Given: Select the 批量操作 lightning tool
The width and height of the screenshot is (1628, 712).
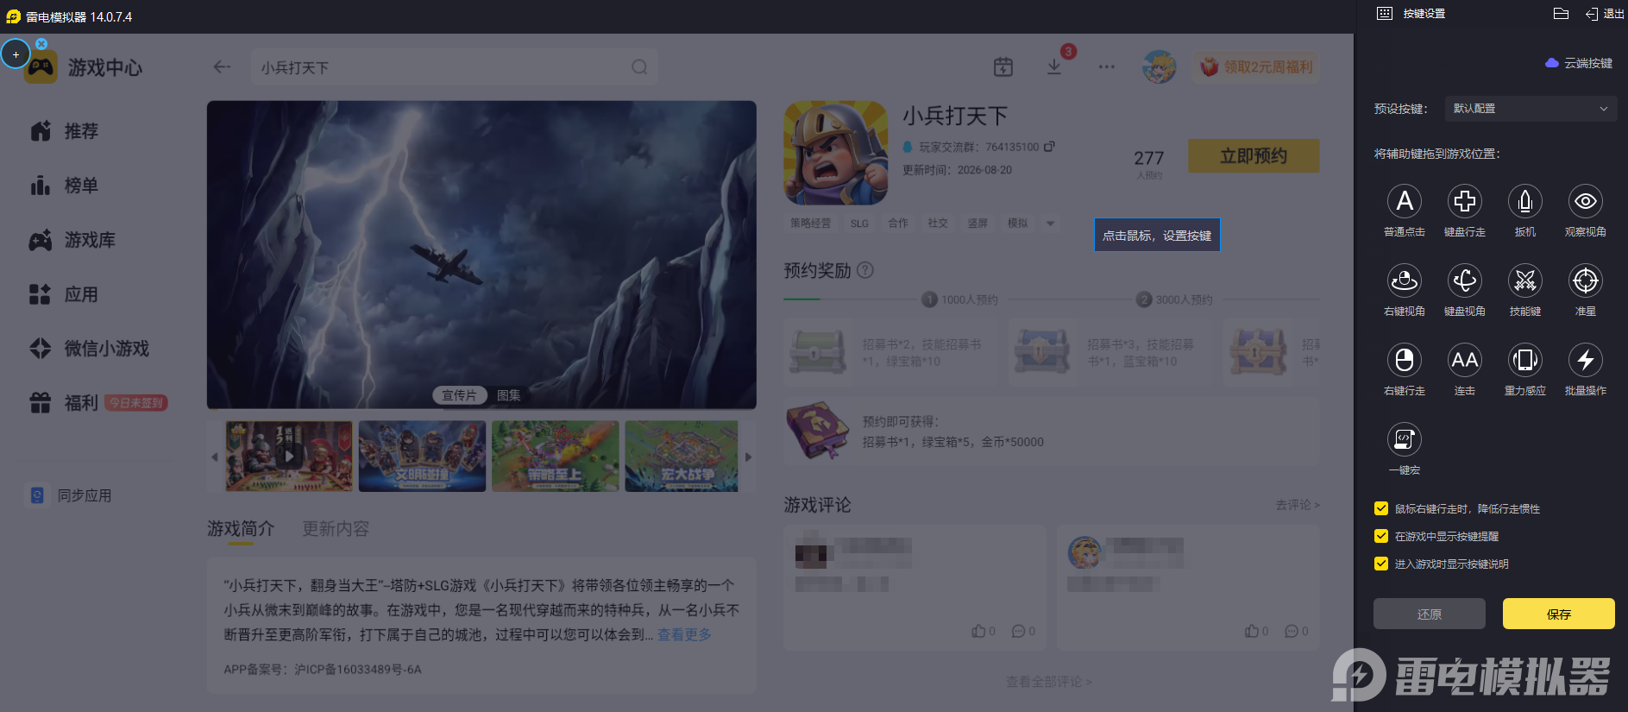Looking at the screenshot, I should click(1586, 360).
